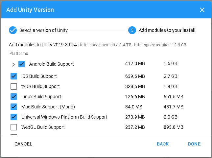Go BACK to version selection

[x=163, y=144]
